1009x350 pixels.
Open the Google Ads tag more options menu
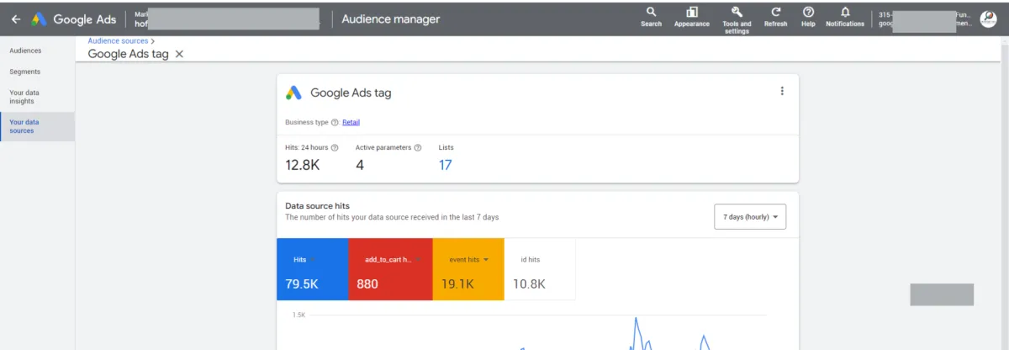coord(782,92)
